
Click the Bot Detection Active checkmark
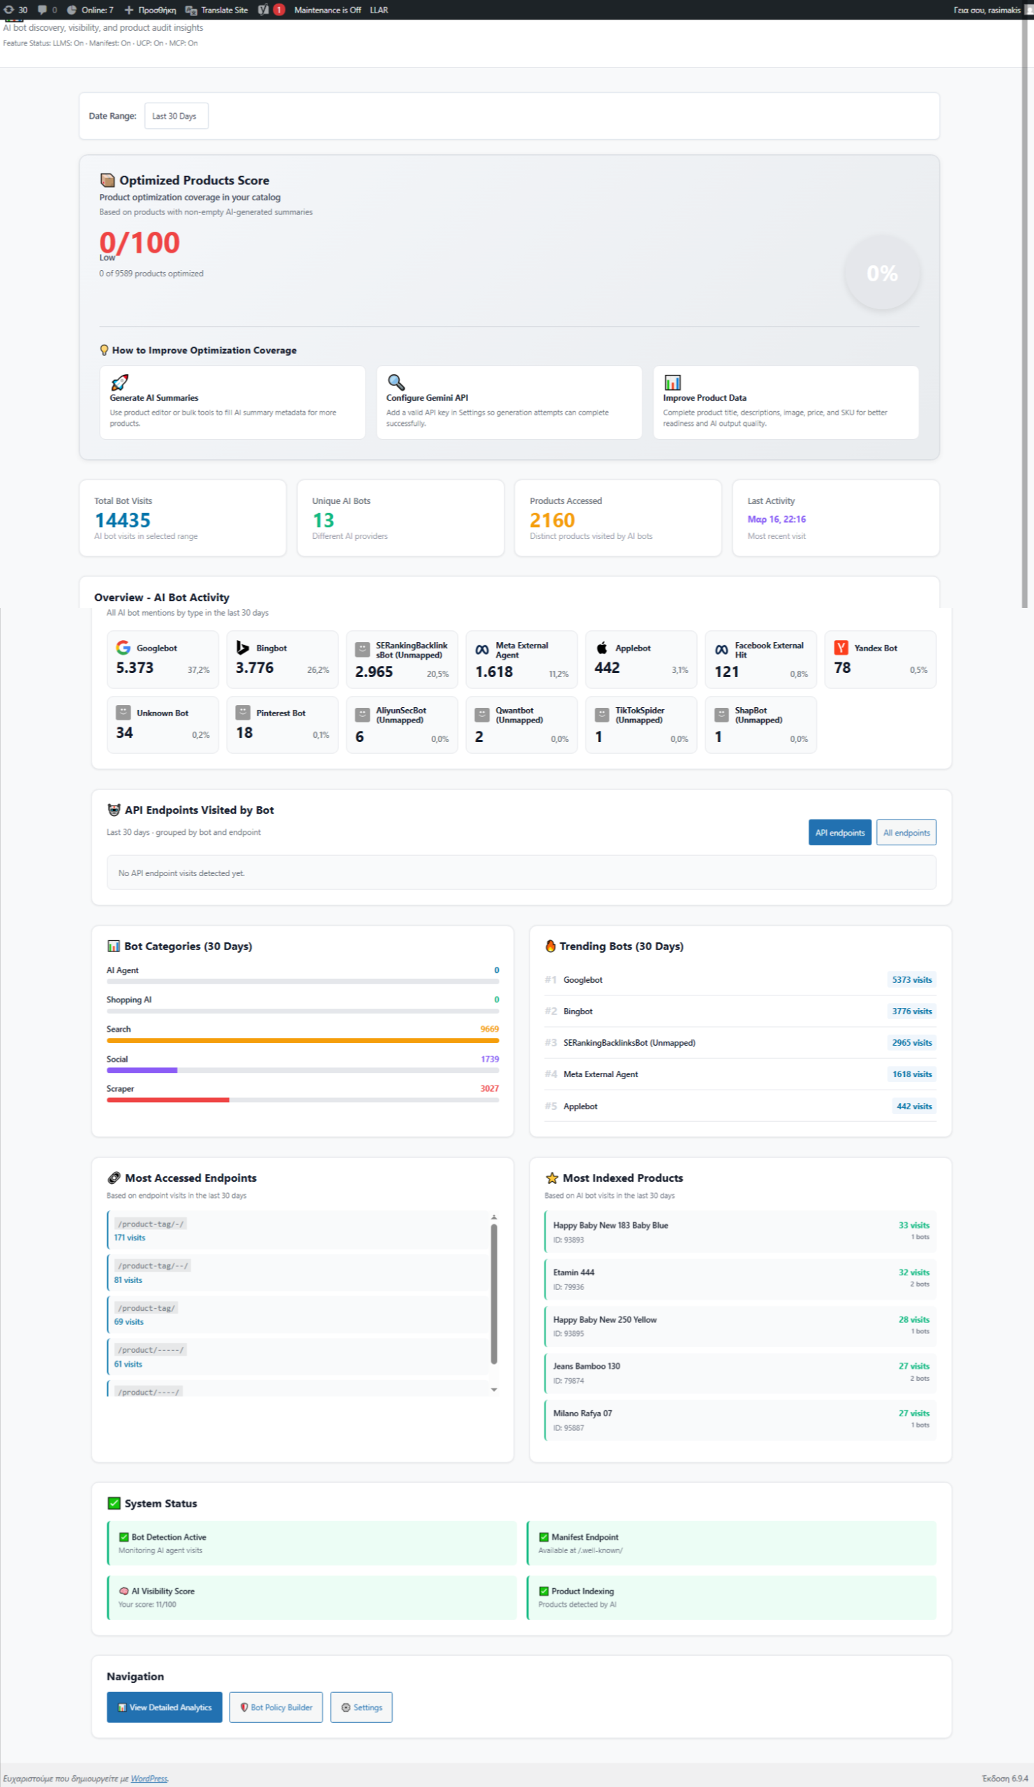pyautogui.click(x=124, y=1536)
